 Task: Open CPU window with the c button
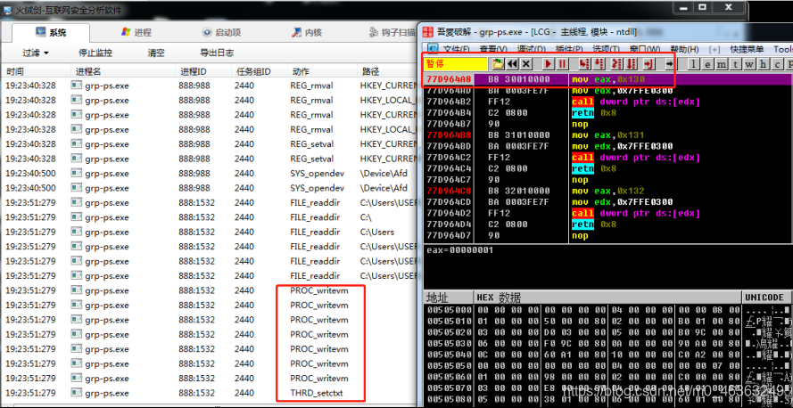click(776, 64)
